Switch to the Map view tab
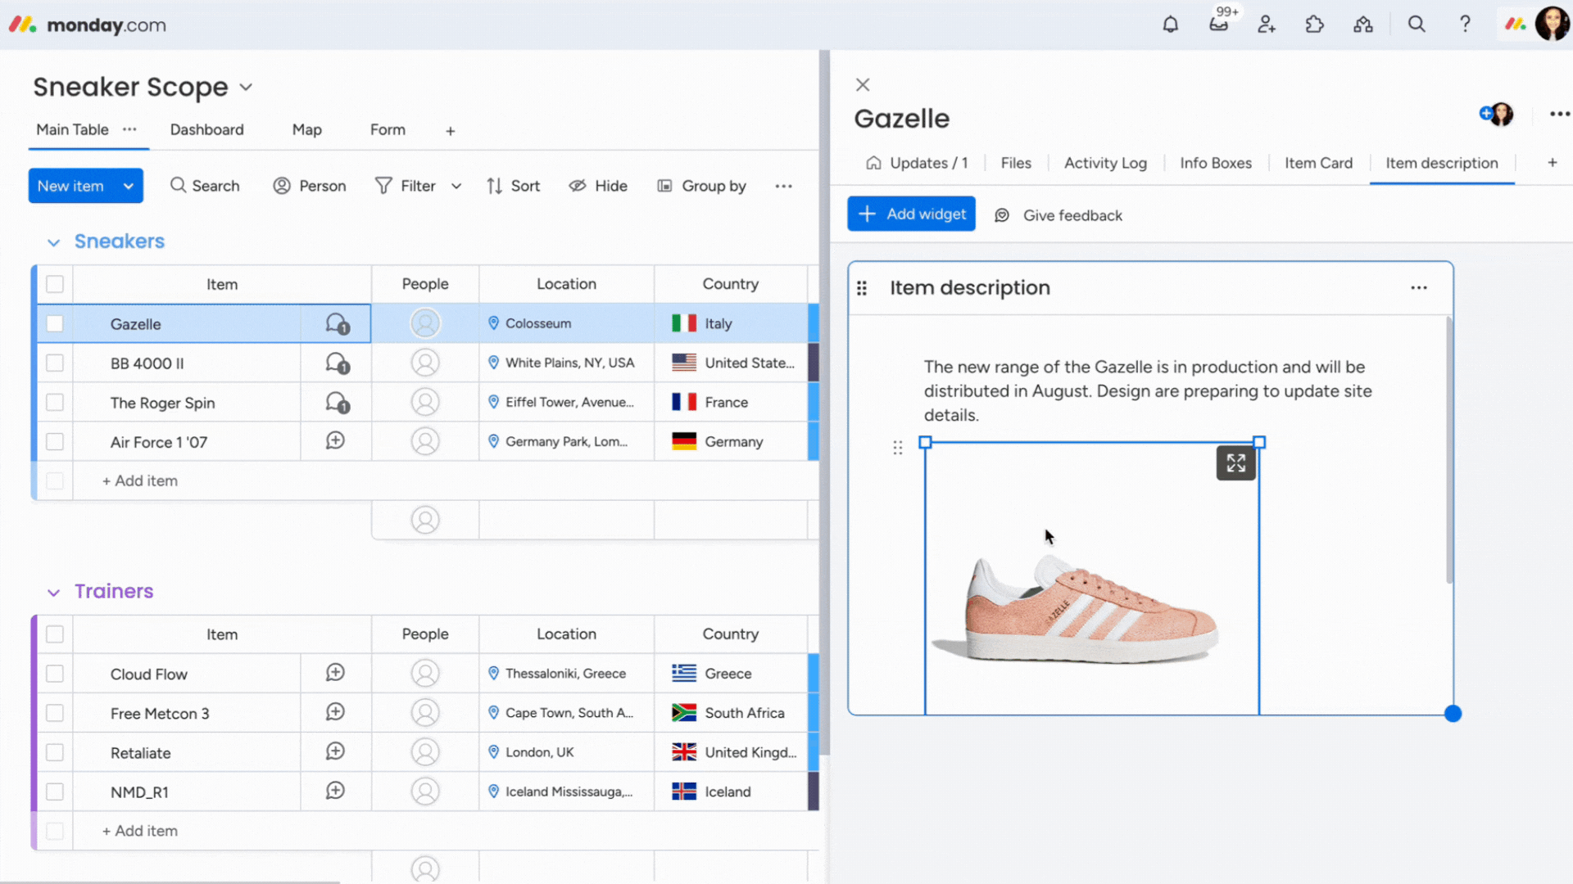1573x884 pixels. point(306,129)
